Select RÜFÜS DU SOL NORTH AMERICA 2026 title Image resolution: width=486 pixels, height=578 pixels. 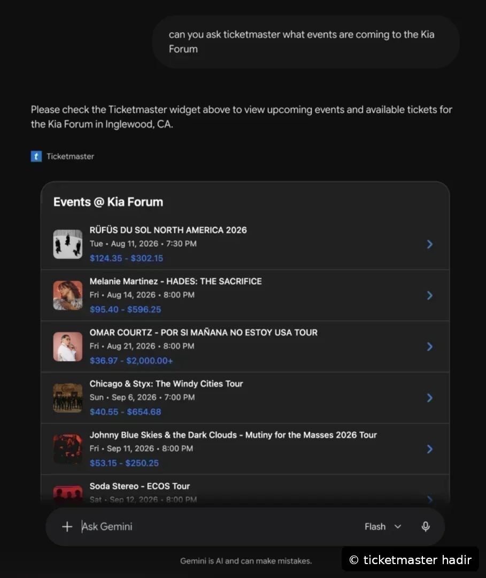point(168,230)
